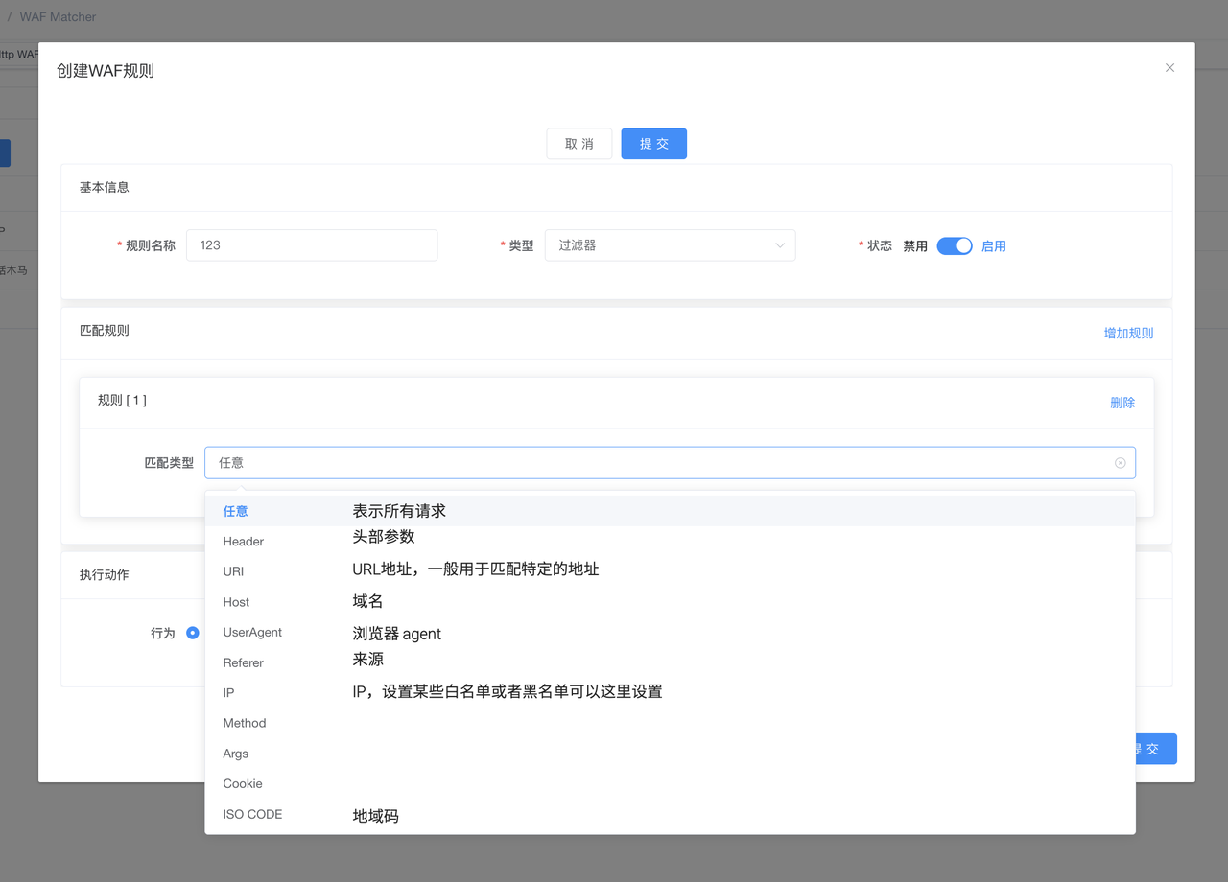
Task: Toggle the 状态 enable switch
Action: [x=954, y=246]
